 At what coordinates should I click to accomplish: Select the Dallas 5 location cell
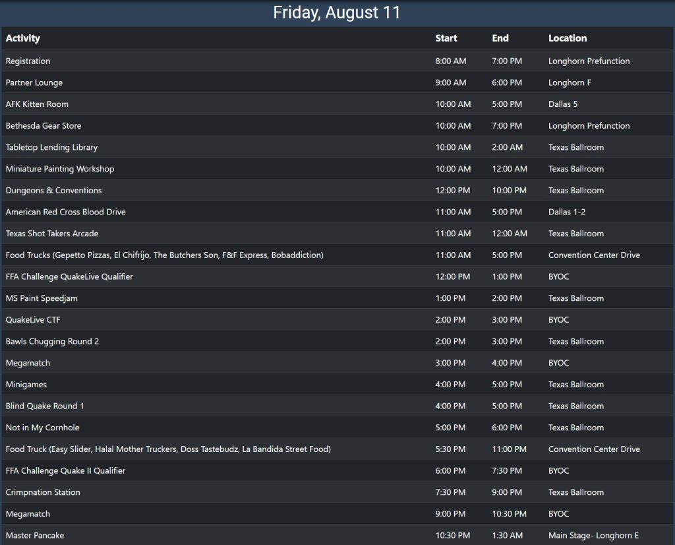pos(563,104)
